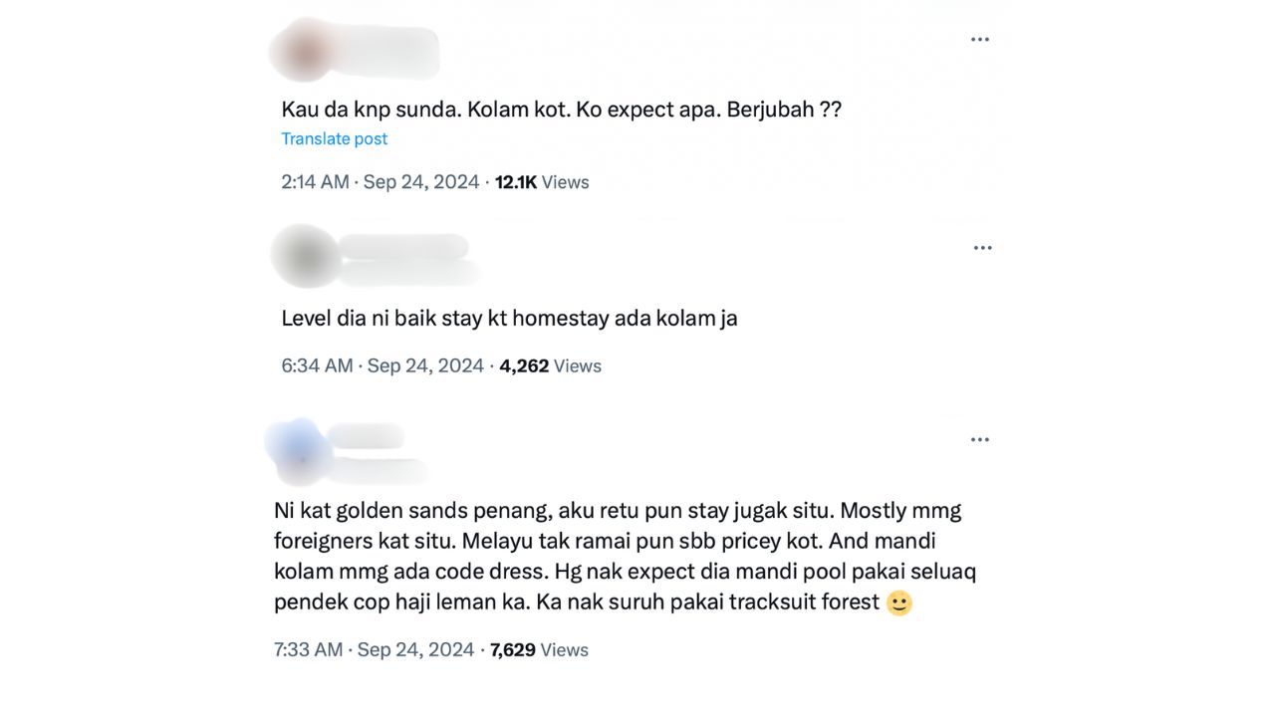Click the Translate post link
Screen dimensions: 1275x717
click(x=335, y=138)
